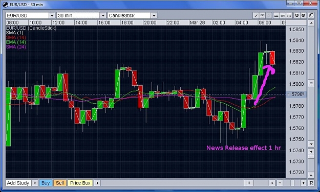Click the vertical scrollbar thumb grip
The width and height of the screenshot is (320, 192).
tap(311, 83)
